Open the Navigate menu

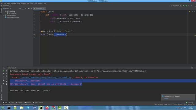pyautogui.click(x=13, y=3)
